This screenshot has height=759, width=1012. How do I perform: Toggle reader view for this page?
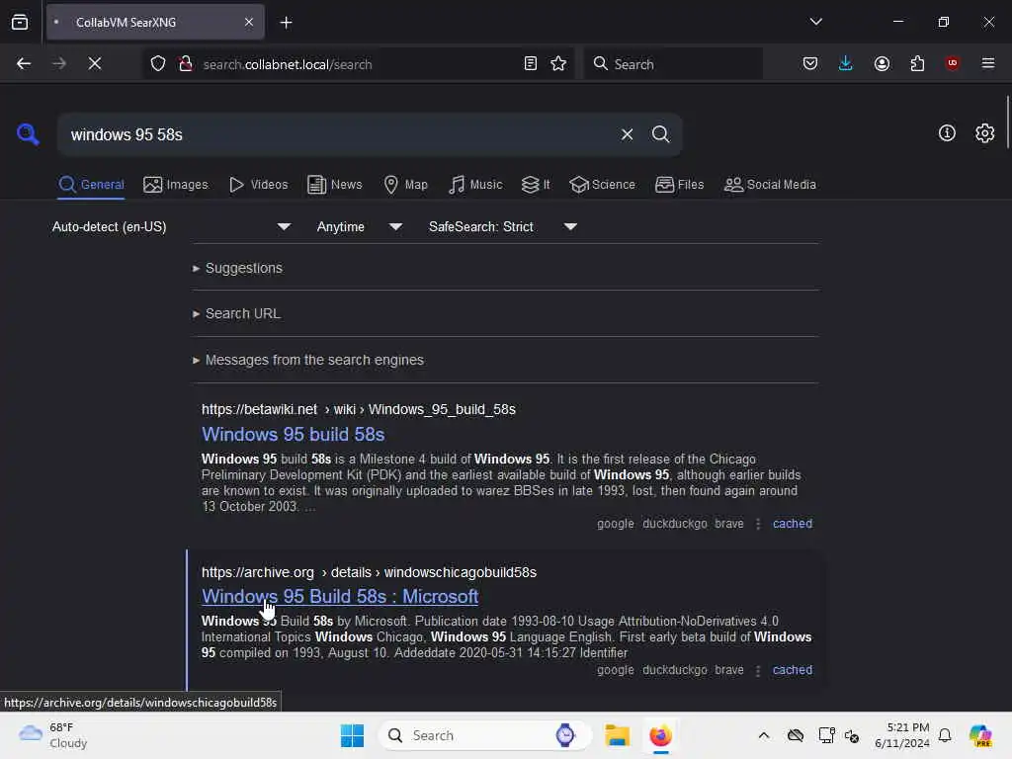pos(531,63)
